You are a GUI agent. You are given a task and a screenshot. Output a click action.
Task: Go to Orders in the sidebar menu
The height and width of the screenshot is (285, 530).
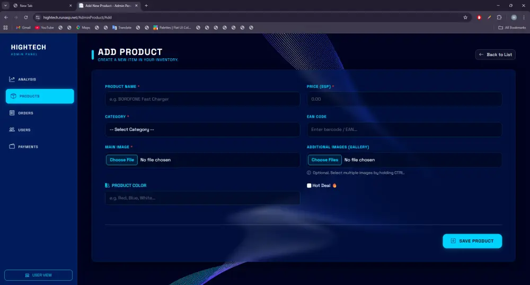pos(40,113)
